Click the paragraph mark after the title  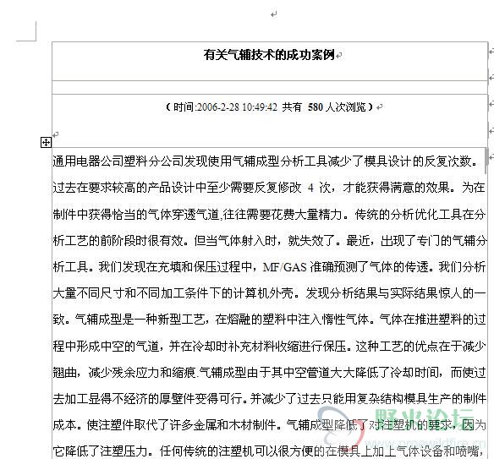click(x=339, y=56)
